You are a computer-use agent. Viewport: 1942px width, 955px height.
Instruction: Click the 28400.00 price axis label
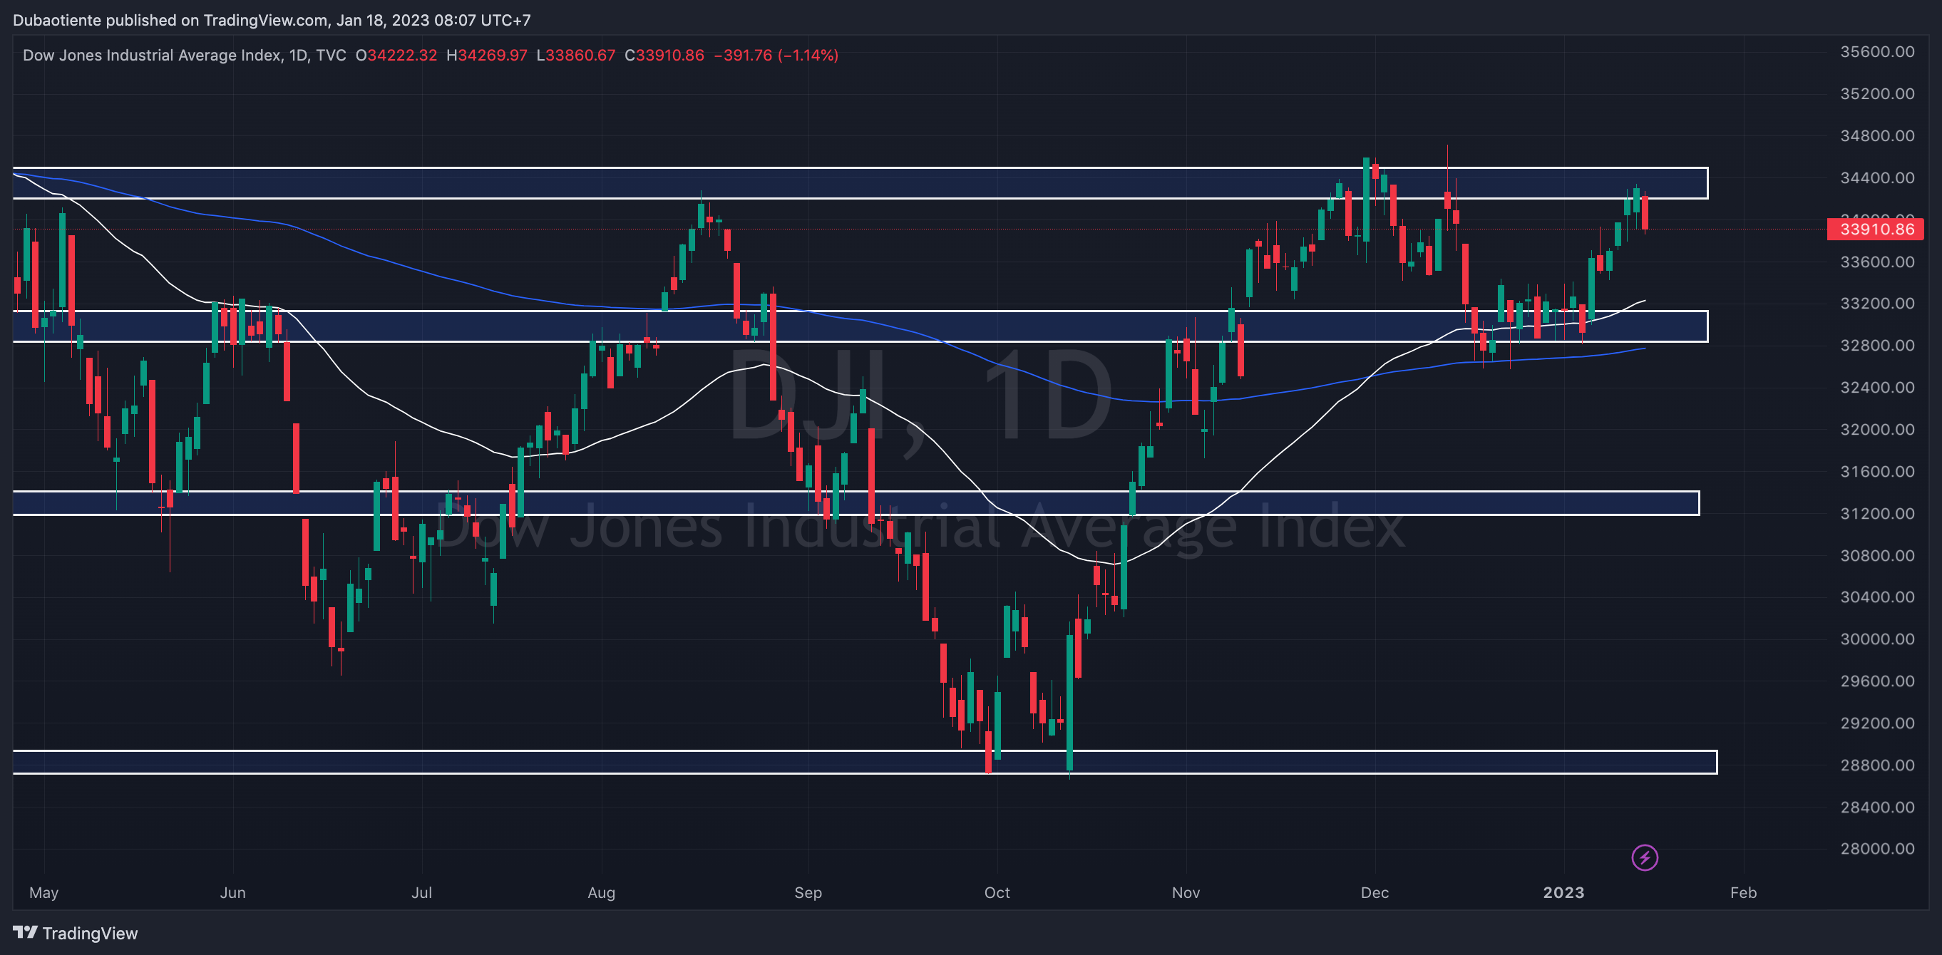tap(1877, 807)
